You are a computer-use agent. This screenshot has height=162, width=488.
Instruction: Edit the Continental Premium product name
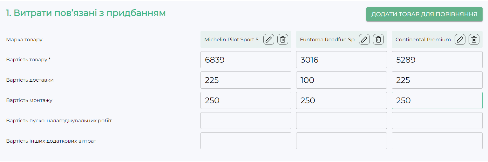460,39
